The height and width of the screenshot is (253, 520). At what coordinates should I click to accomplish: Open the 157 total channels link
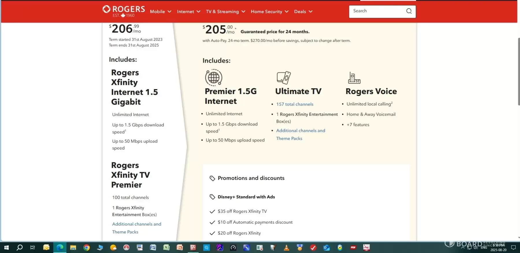(x=295, y=104)
